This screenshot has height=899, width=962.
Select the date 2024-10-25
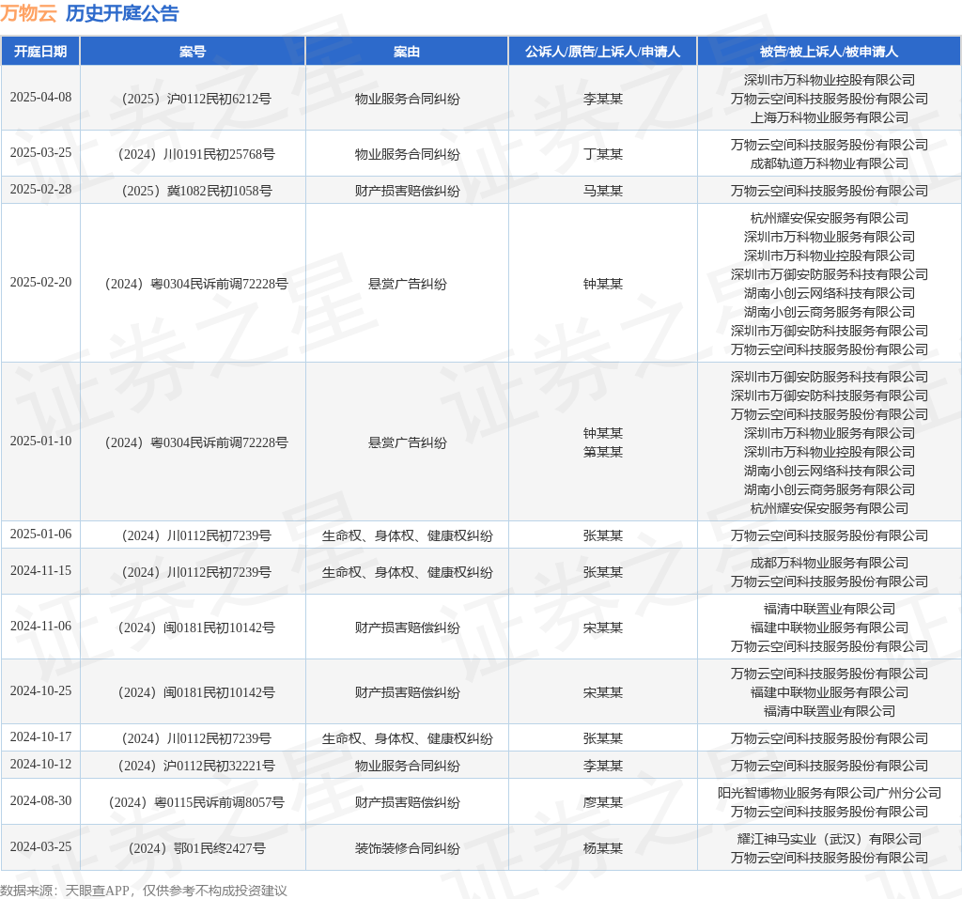(x=40, y=691)
